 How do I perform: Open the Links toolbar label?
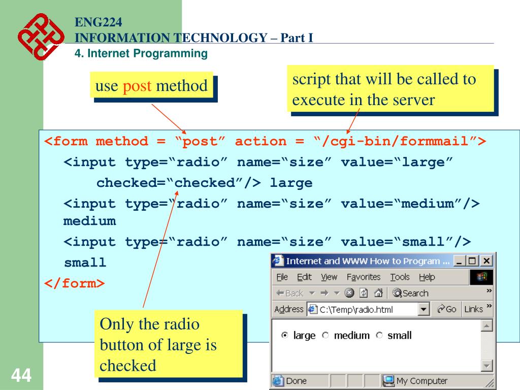[473, 309]
